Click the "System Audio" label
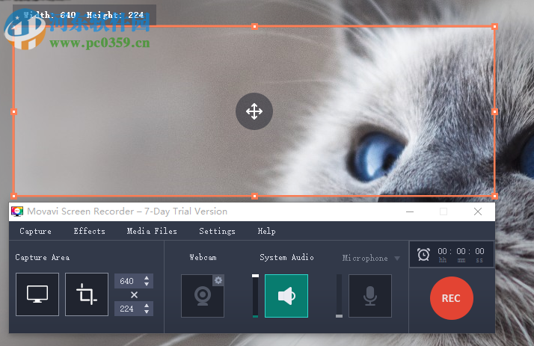The image size is (534, 346). pyautogui.click(x=286, y=258)
